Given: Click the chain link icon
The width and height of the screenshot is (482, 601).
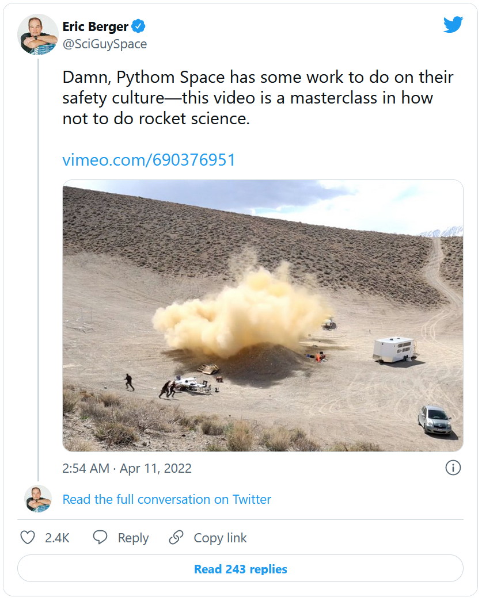Looking at the screenshot, I should tap(176, 538).
